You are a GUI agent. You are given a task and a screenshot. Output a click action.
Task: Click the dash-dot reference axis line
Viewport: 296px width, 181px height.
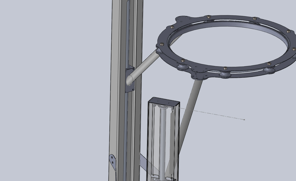click(x=216, y=116)
